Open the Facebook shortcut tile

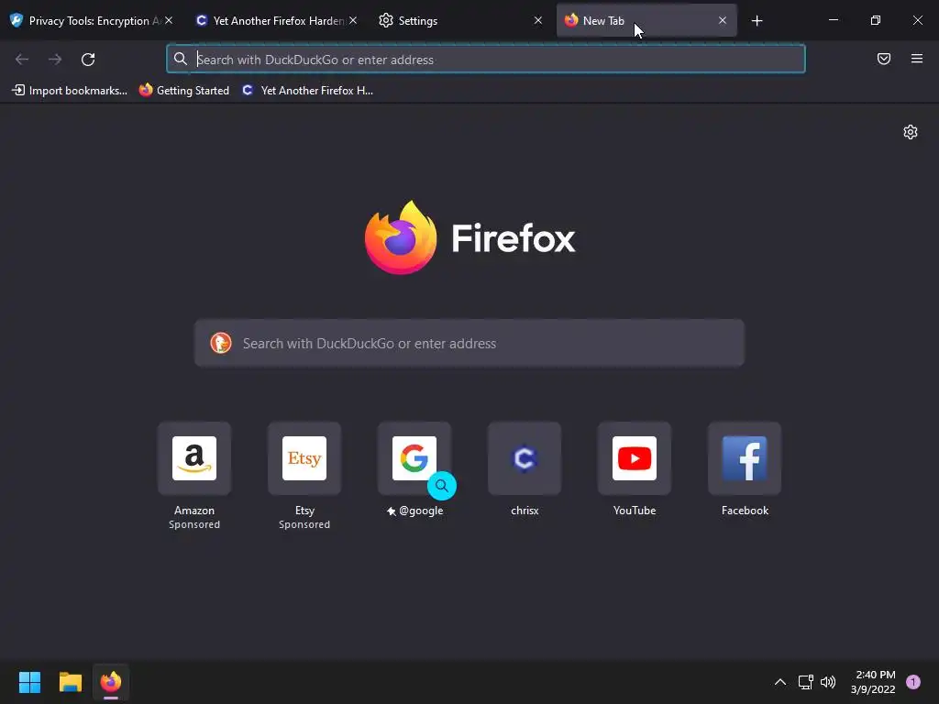coord(745,458)
